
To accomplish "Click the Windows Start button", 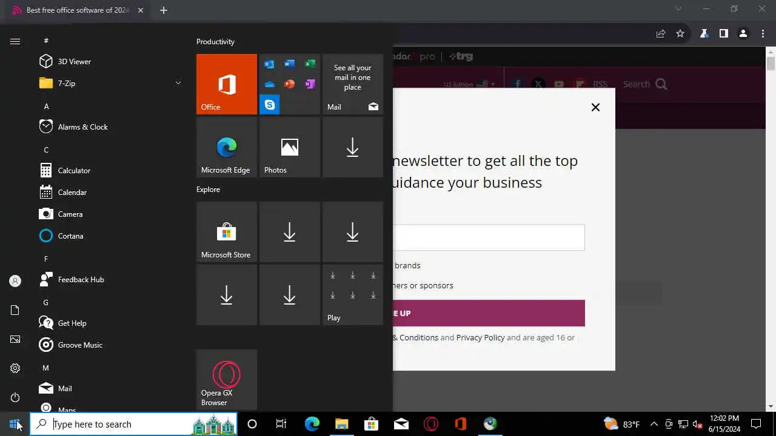I will tap(15, 424).
